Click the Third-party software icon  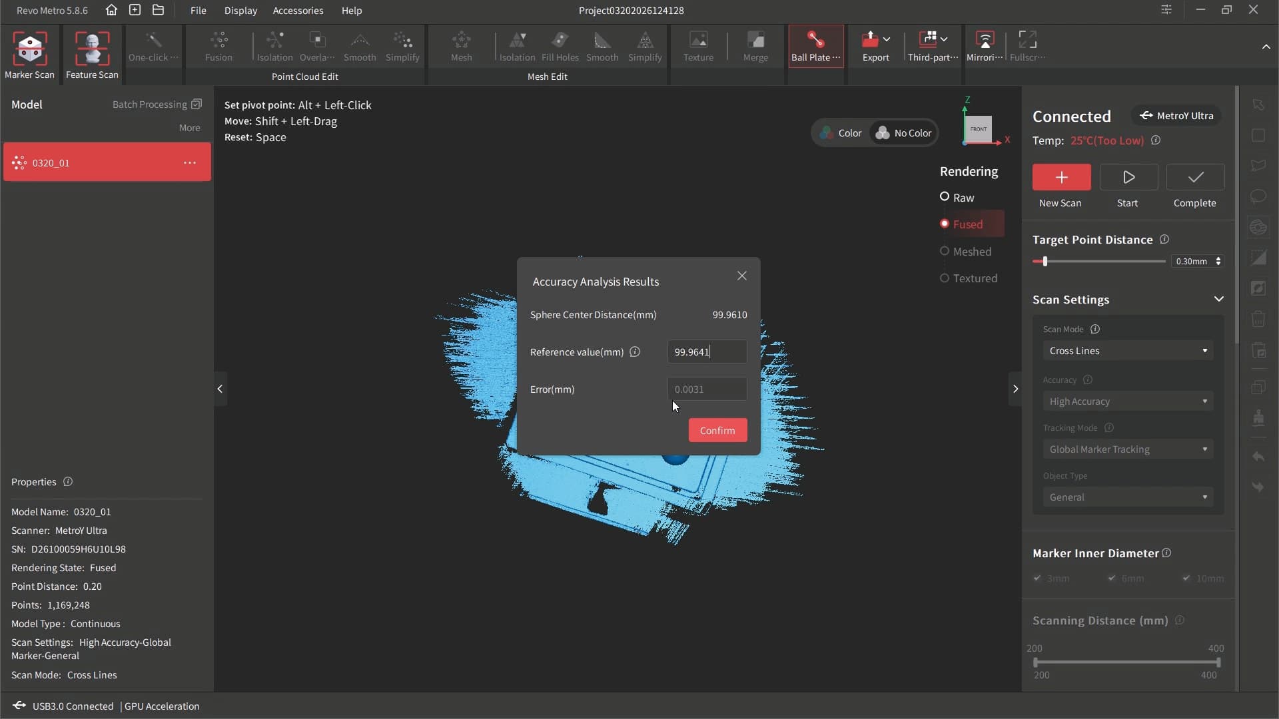tap(928, 39)
